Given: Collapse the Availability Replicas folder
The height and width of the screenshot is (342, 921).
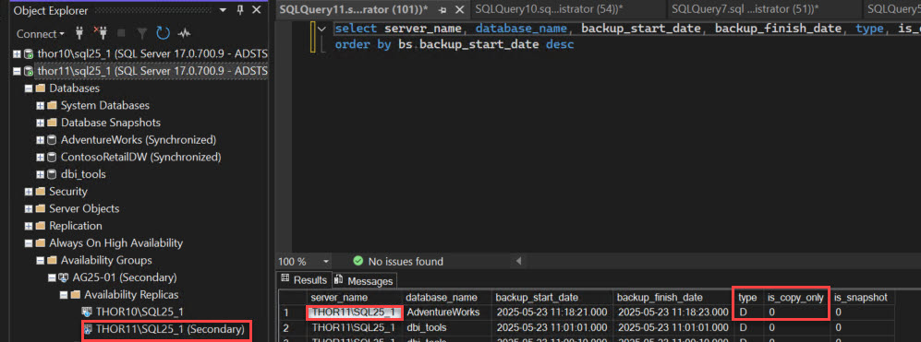Looking at the screenshot, I should [x=64, y=294].
